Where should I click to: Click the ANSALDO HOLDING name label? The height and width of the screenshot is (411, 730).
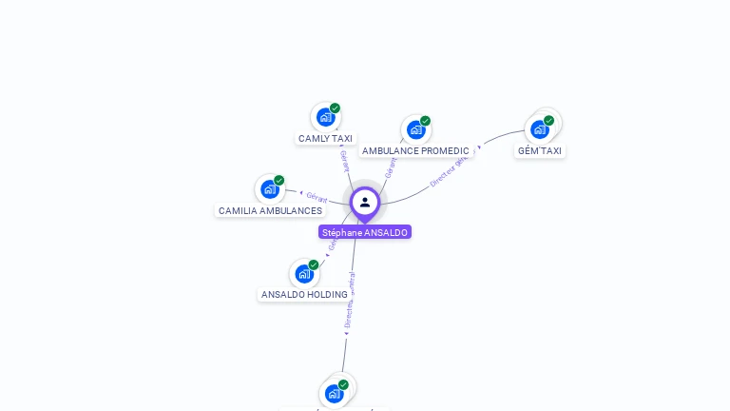coord(304,295)
